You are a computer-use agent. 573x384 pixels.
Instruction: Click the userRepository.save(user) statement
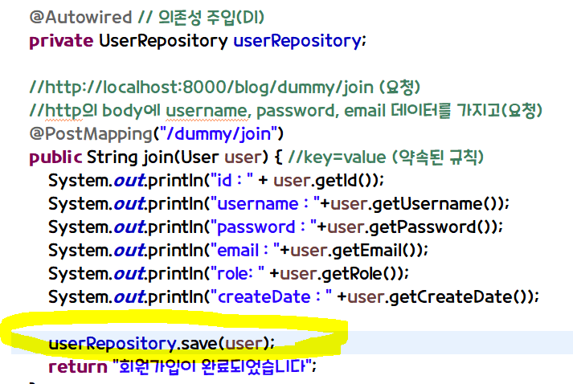(x=162, y=344)
